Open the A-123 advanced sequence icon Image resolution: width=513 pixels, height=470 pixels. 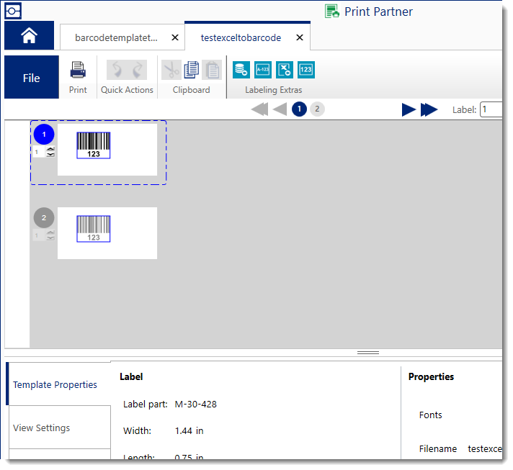pyautogui.click(x=263, y=70)
